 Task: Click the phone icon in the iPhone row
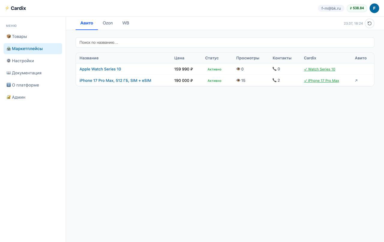click(274, 80)
